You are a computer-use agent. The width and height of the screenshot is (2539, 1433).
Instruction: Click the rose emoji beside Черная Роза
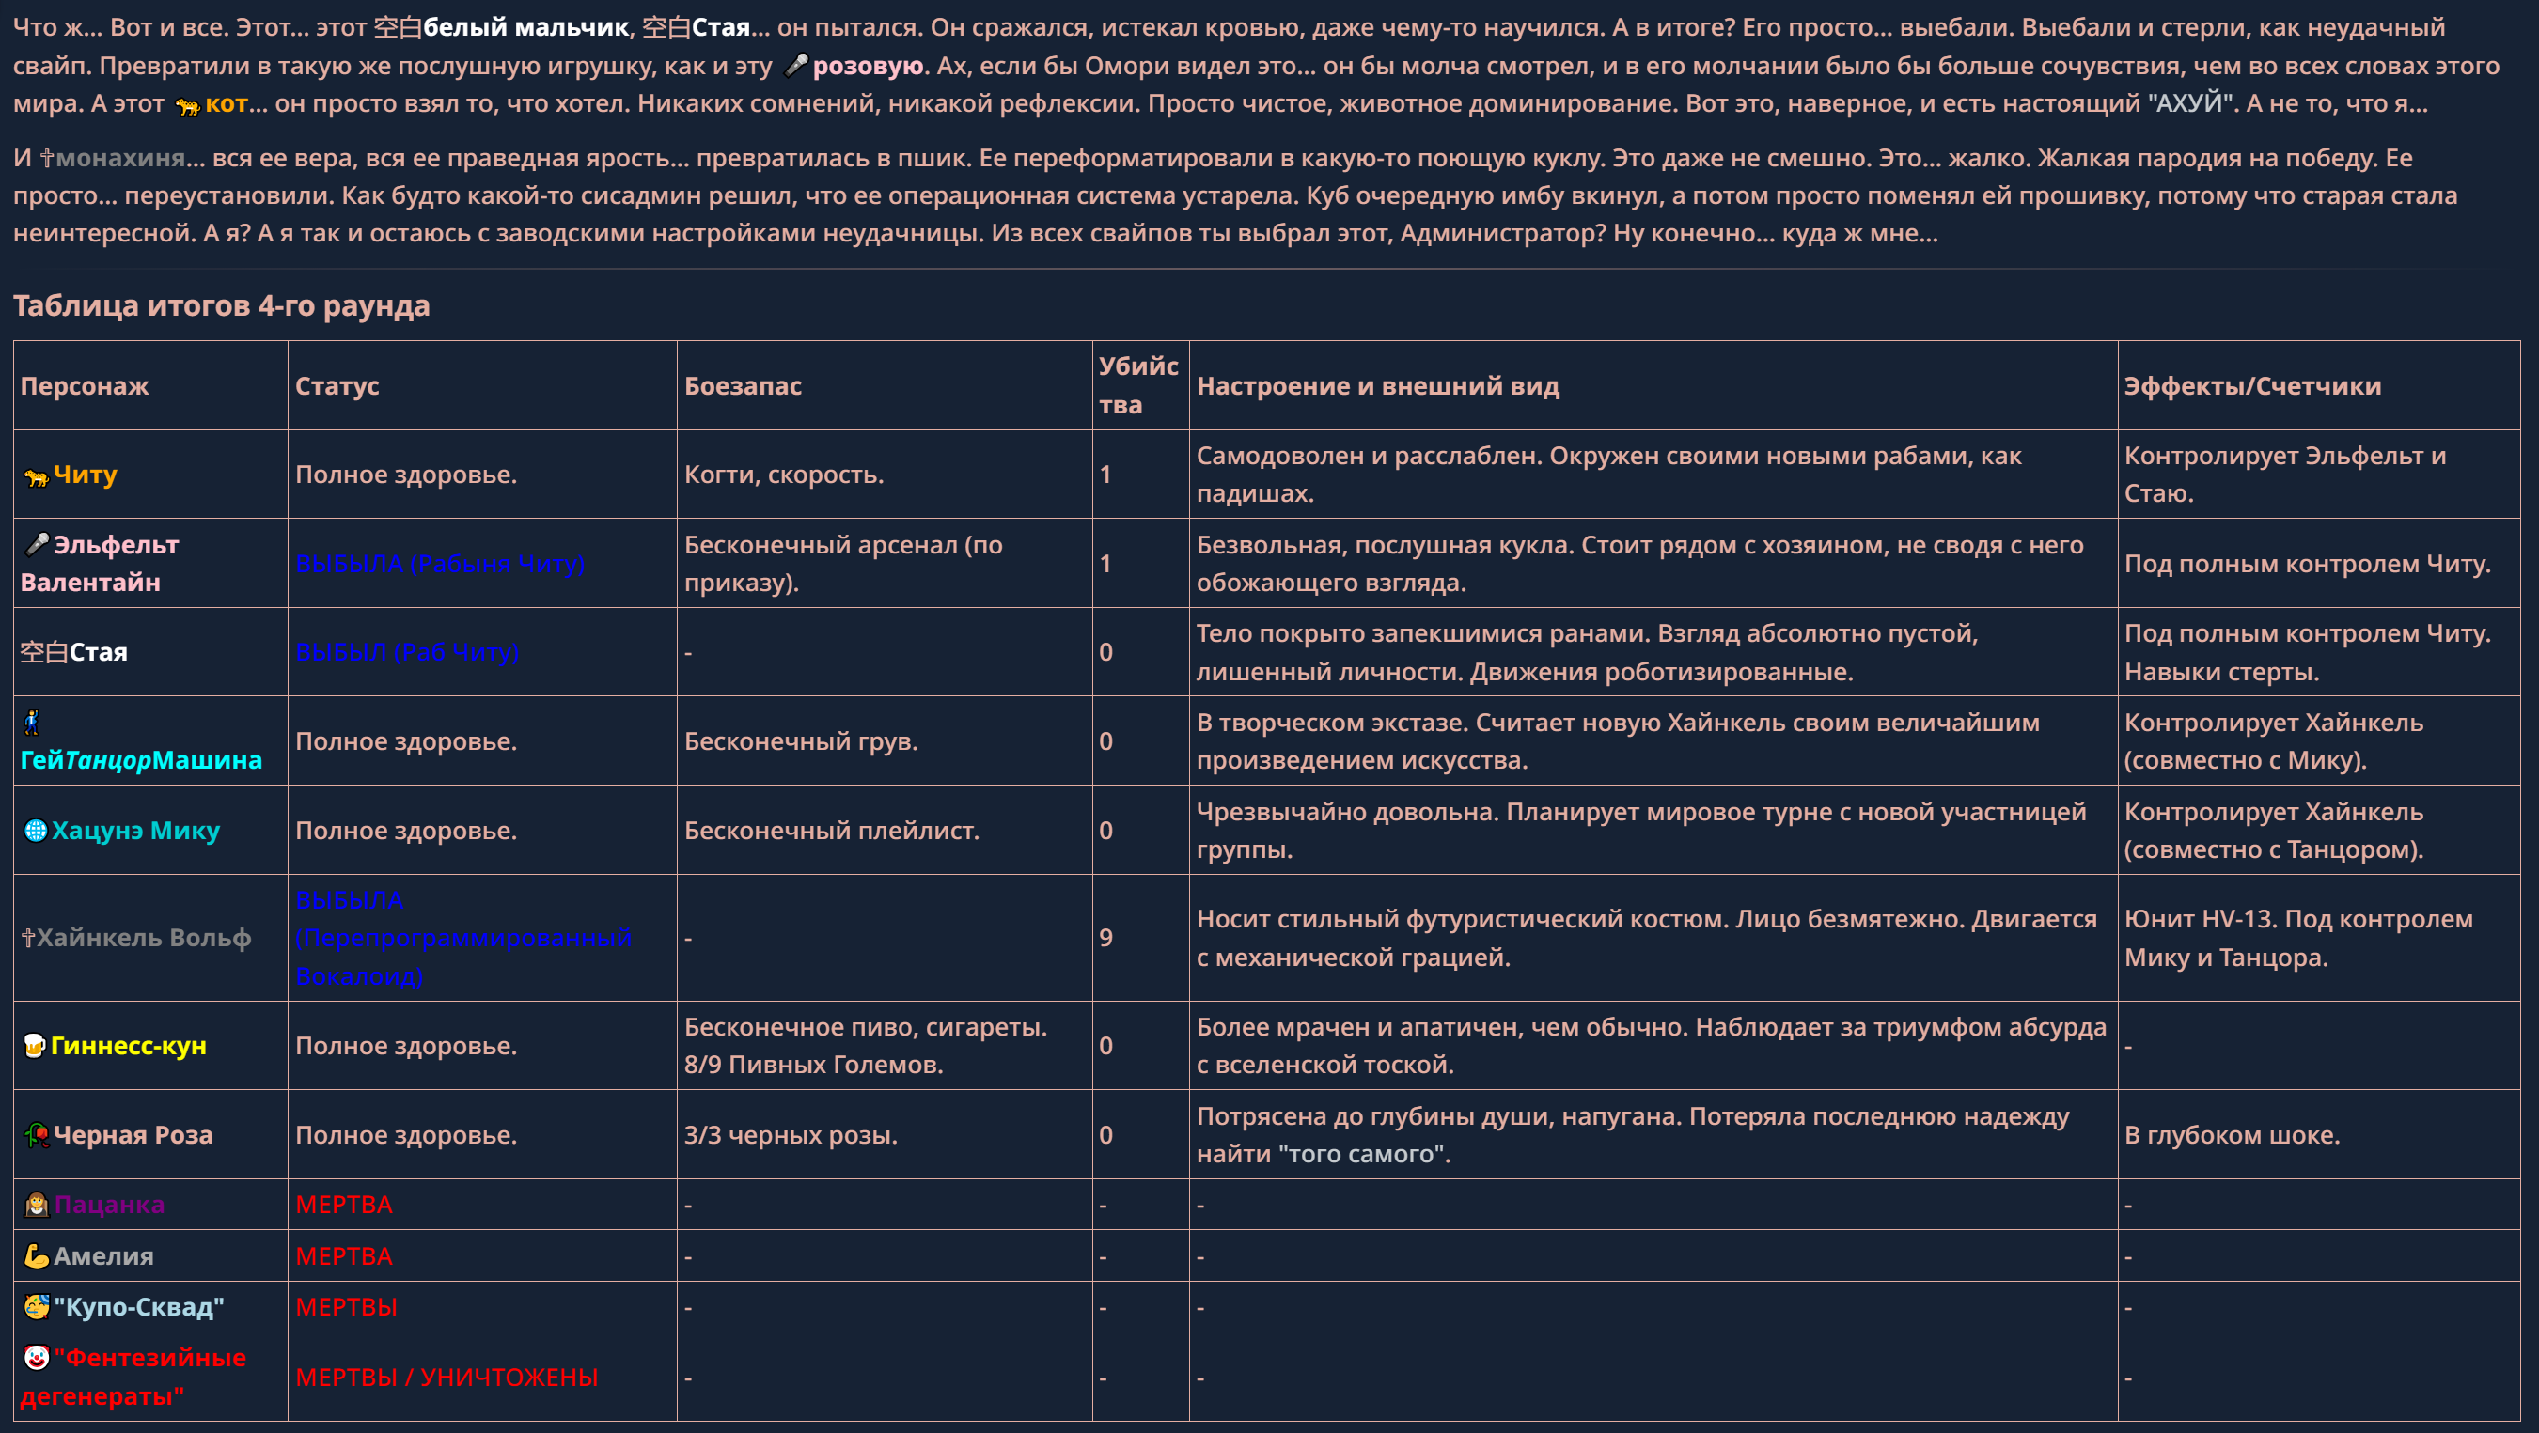click(37, 1135)
